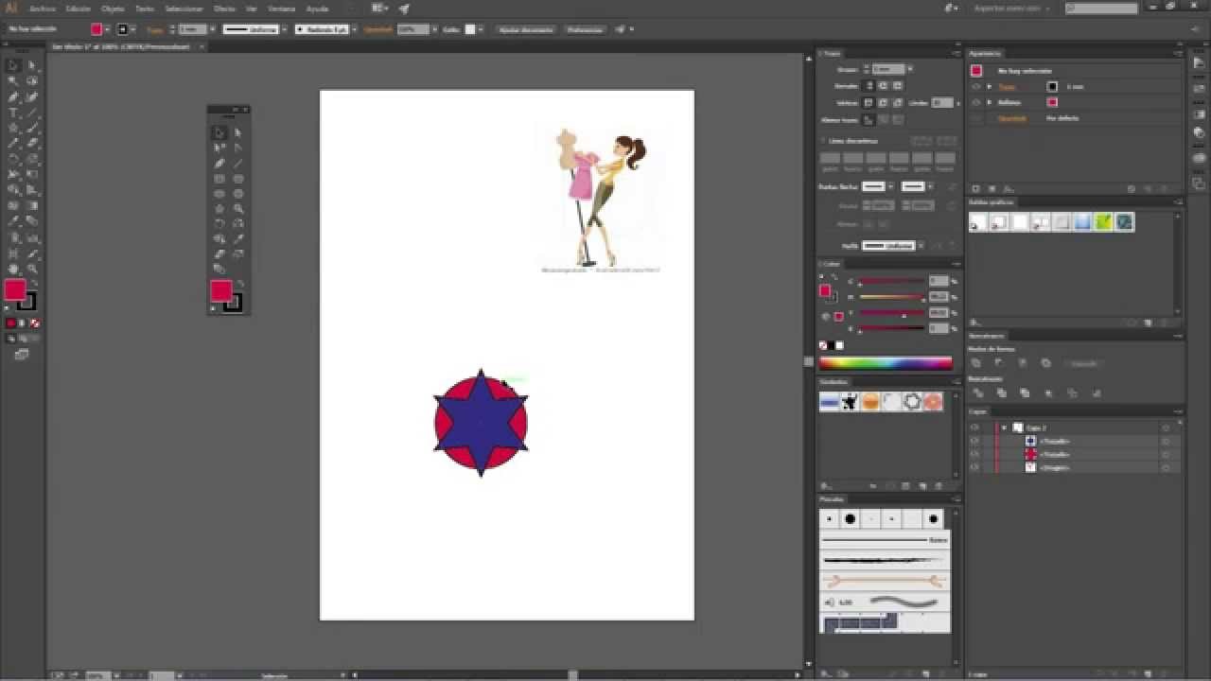Open the Ayuda menu

coord(317,9)
